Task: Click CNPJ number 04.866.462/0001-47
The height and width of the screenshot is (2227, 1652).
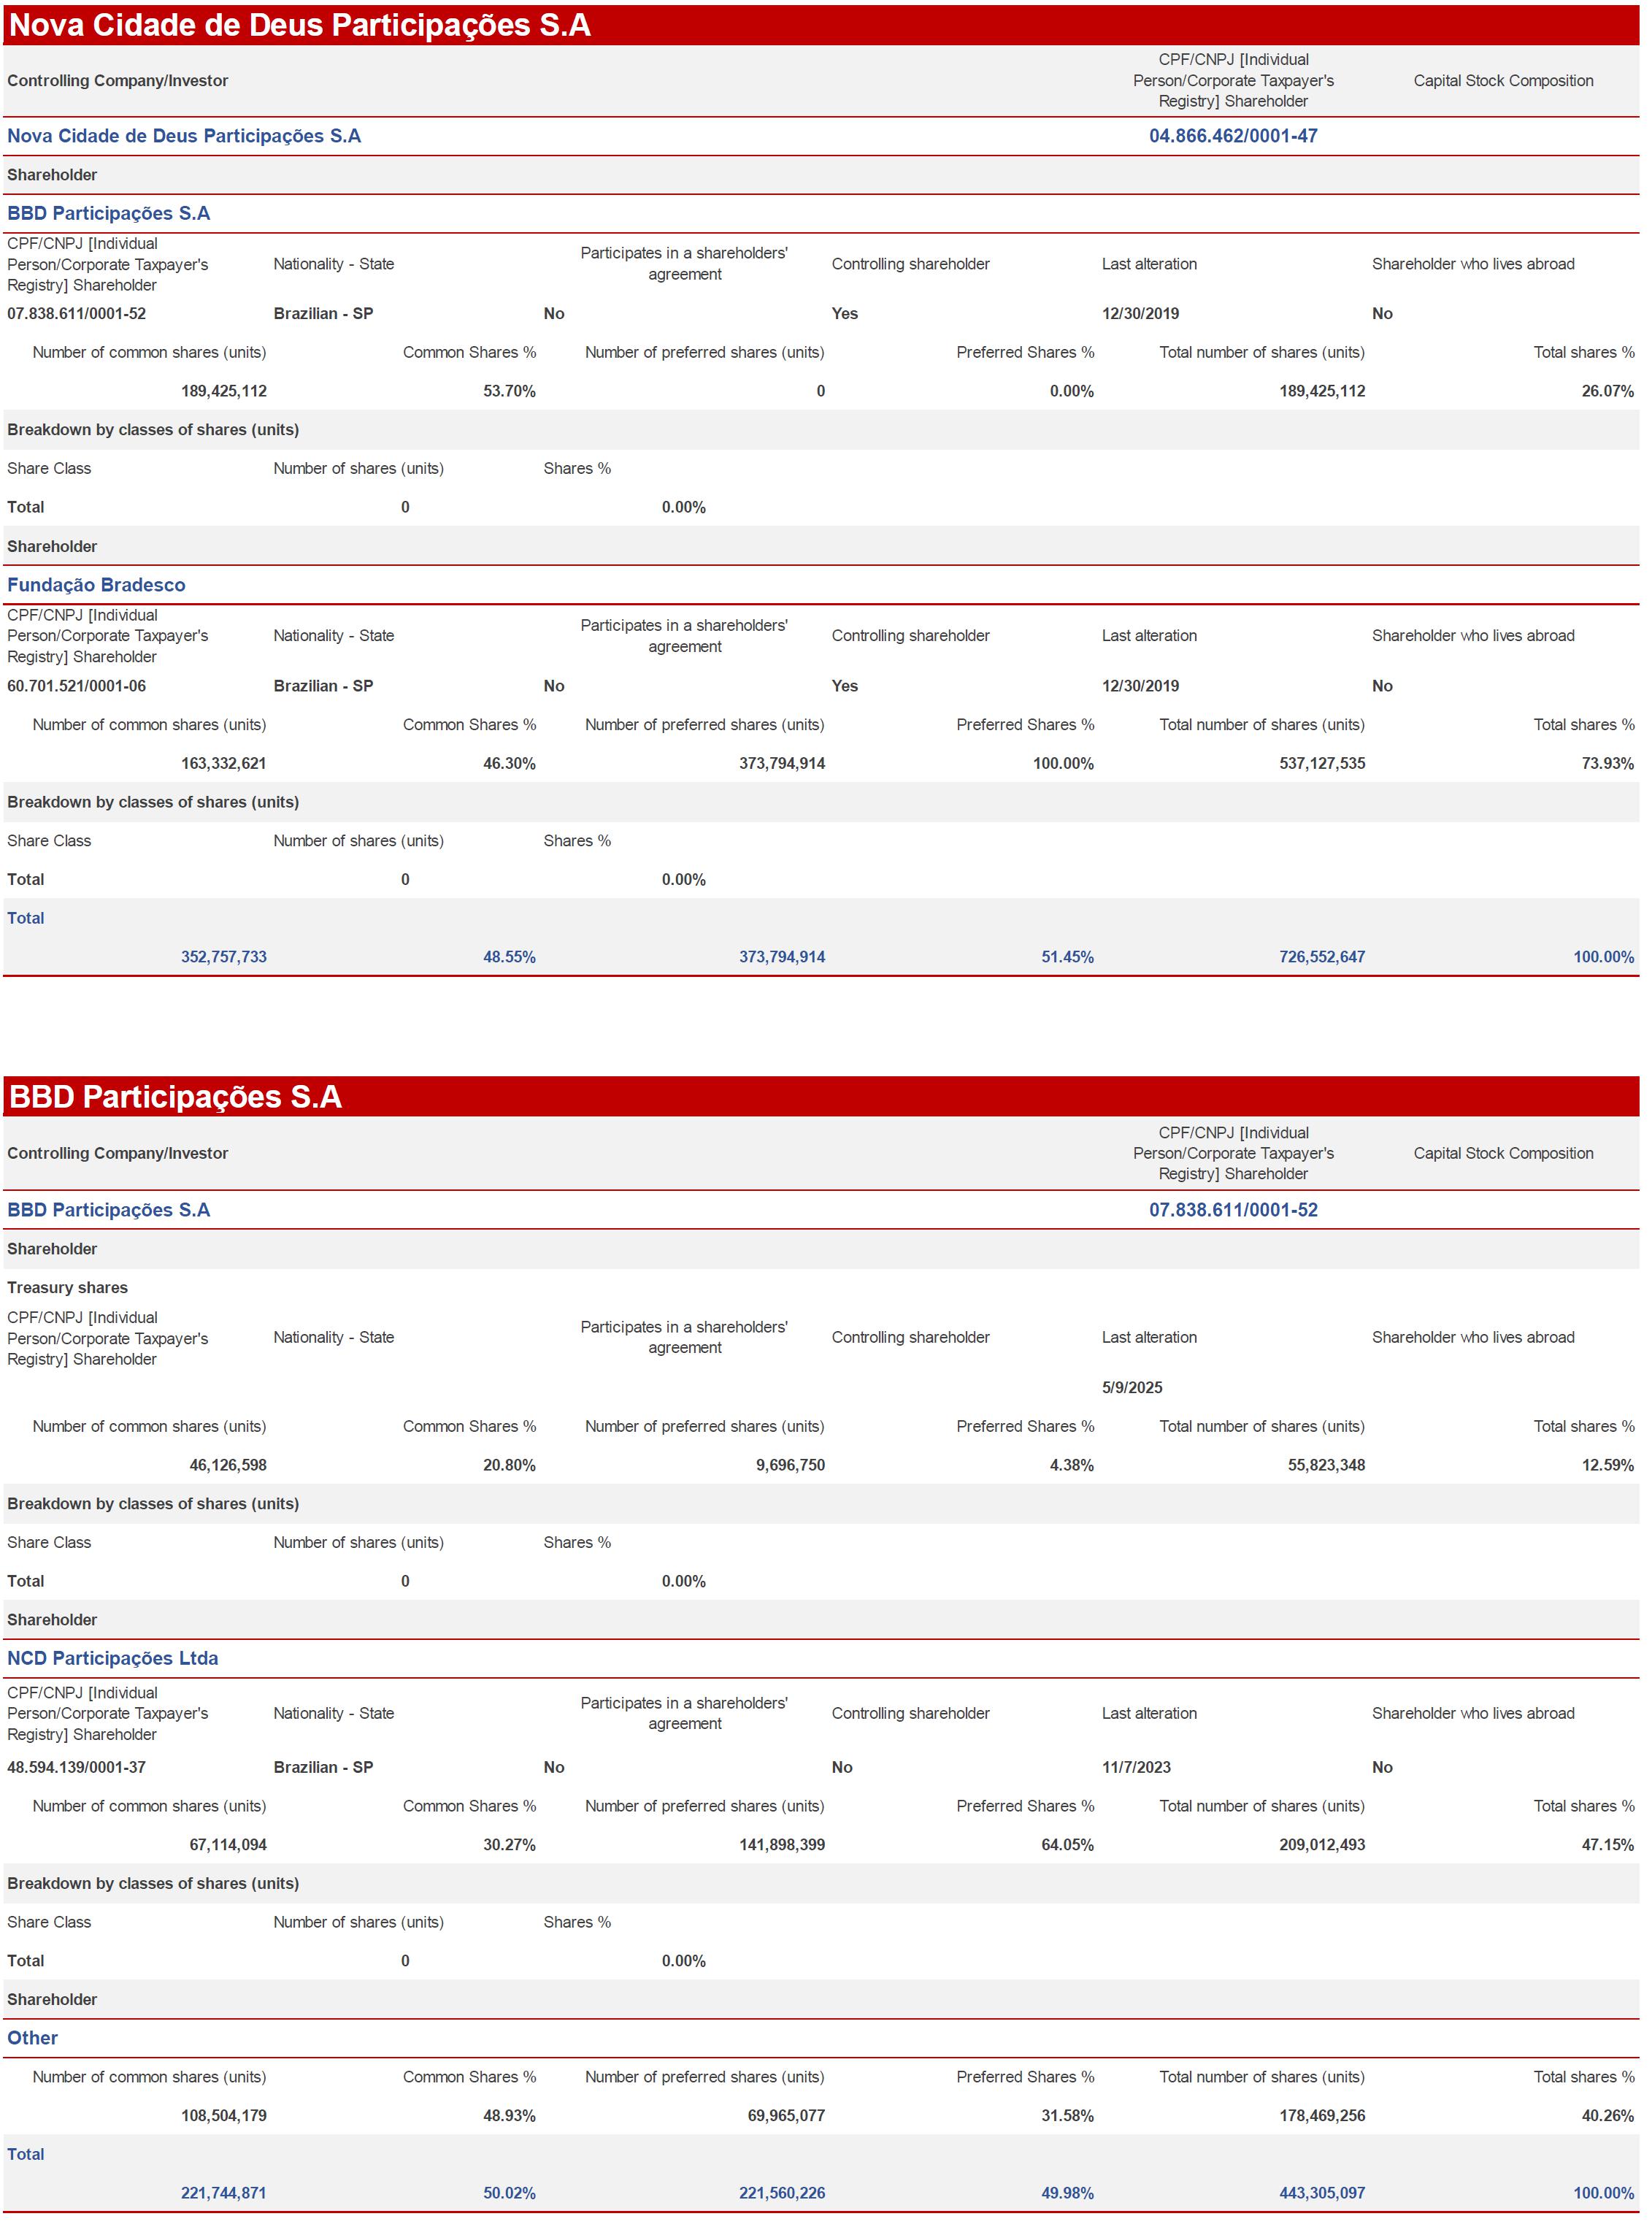Action: click(x=1232, y=136)
